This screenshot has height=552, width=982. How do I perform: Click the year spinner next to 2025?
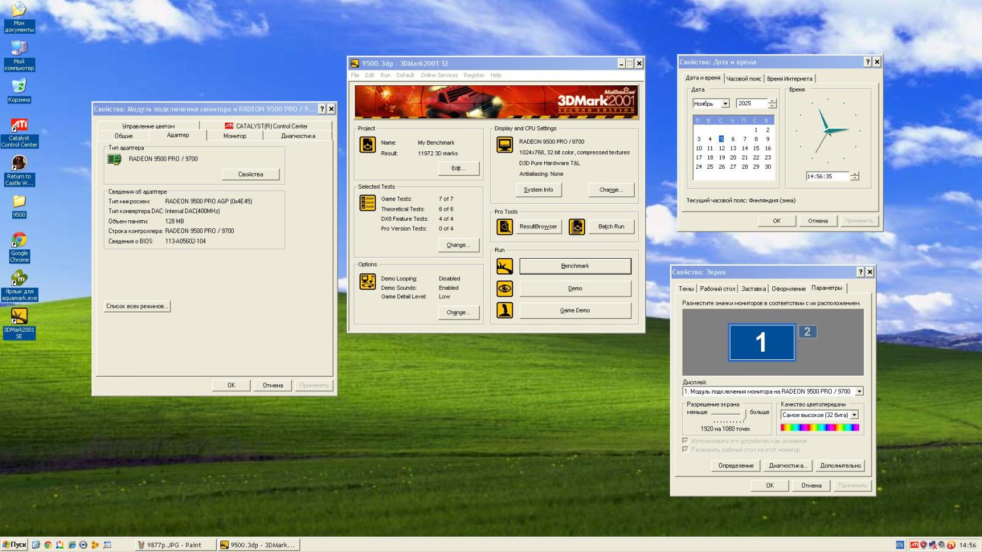pos(772,103)
